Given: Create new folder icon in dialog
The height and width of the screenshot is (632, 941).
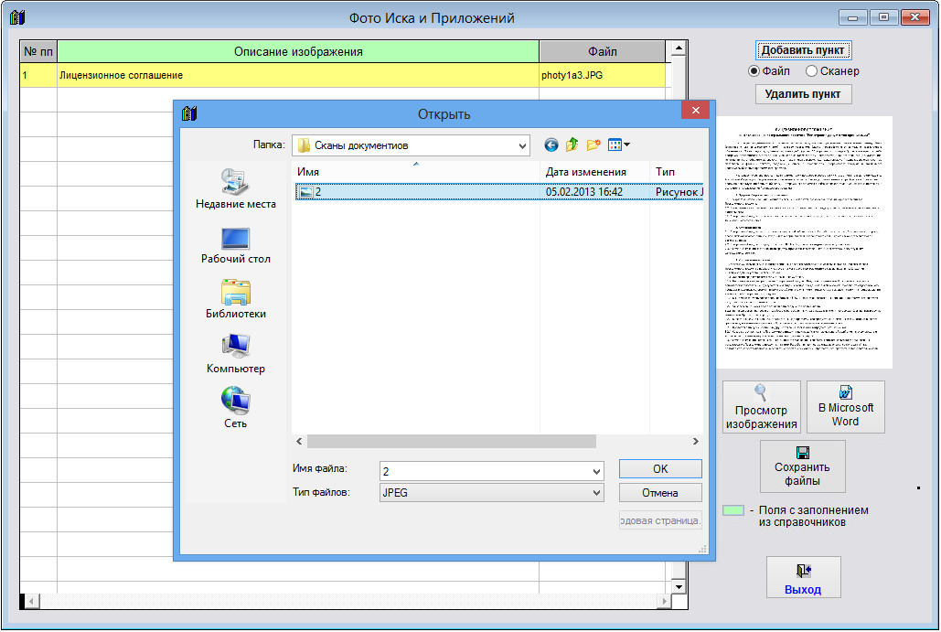Looking at the screenshot, I should 593,145.
